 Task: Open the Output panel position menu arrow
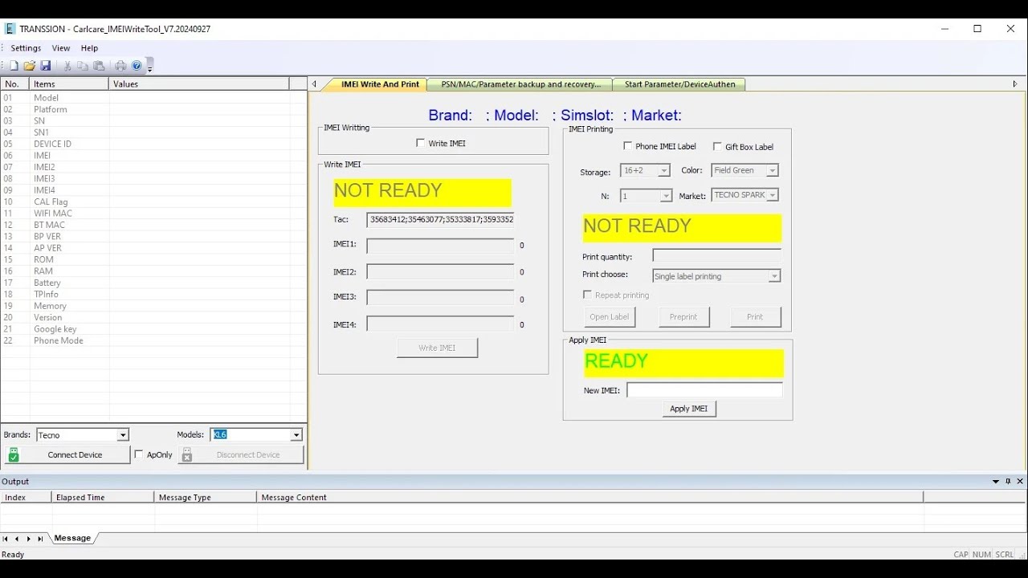coord(996,482)
